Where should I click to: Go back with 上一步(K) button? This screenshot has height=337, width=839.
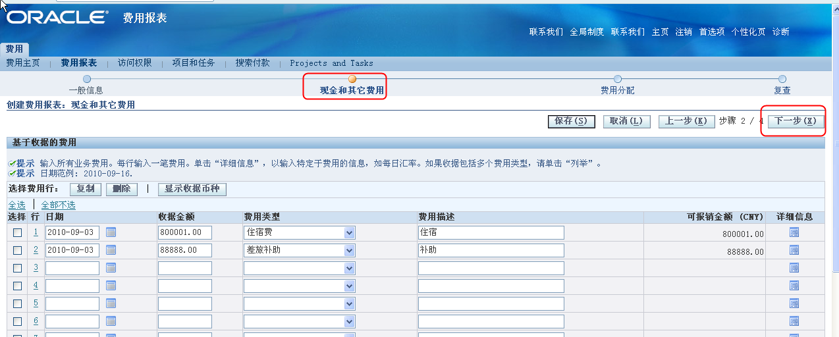(687, 121)
